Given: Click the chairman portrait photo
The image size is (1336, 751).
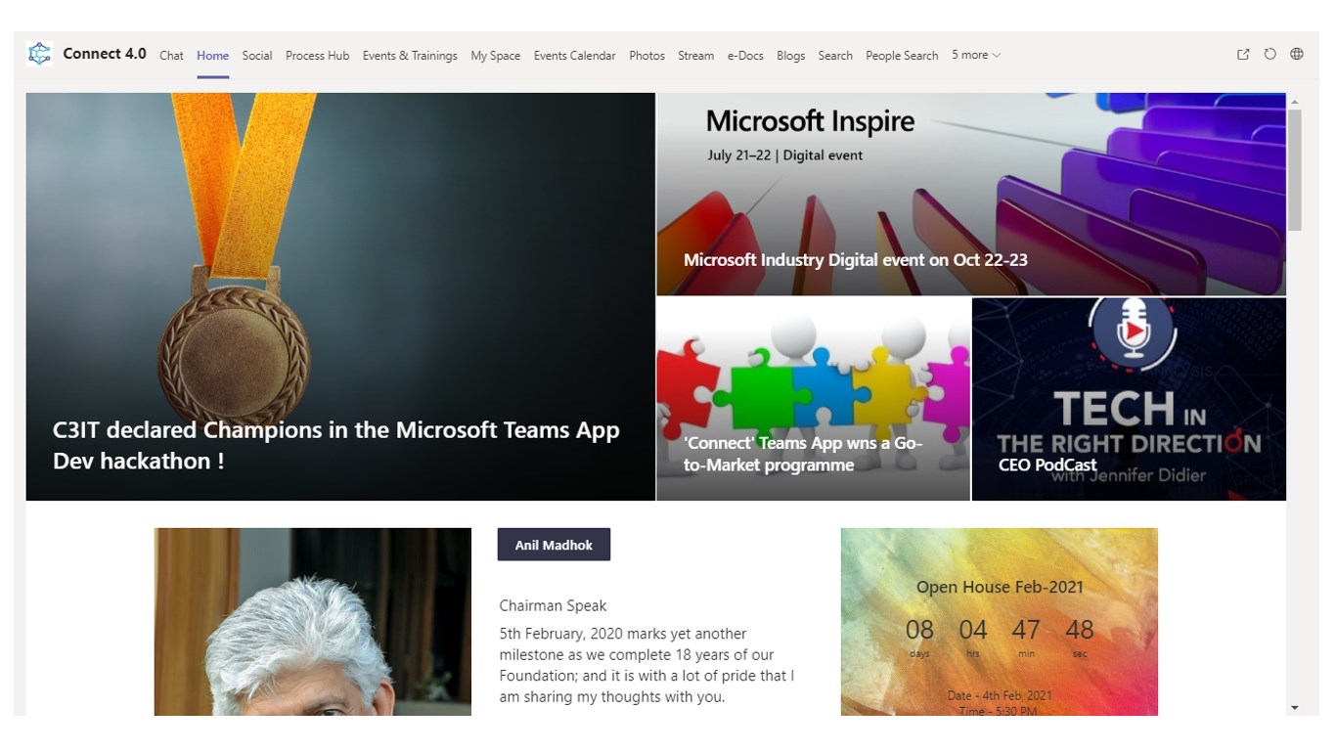Looking at the screenshot, I should [x=313, y=622].
